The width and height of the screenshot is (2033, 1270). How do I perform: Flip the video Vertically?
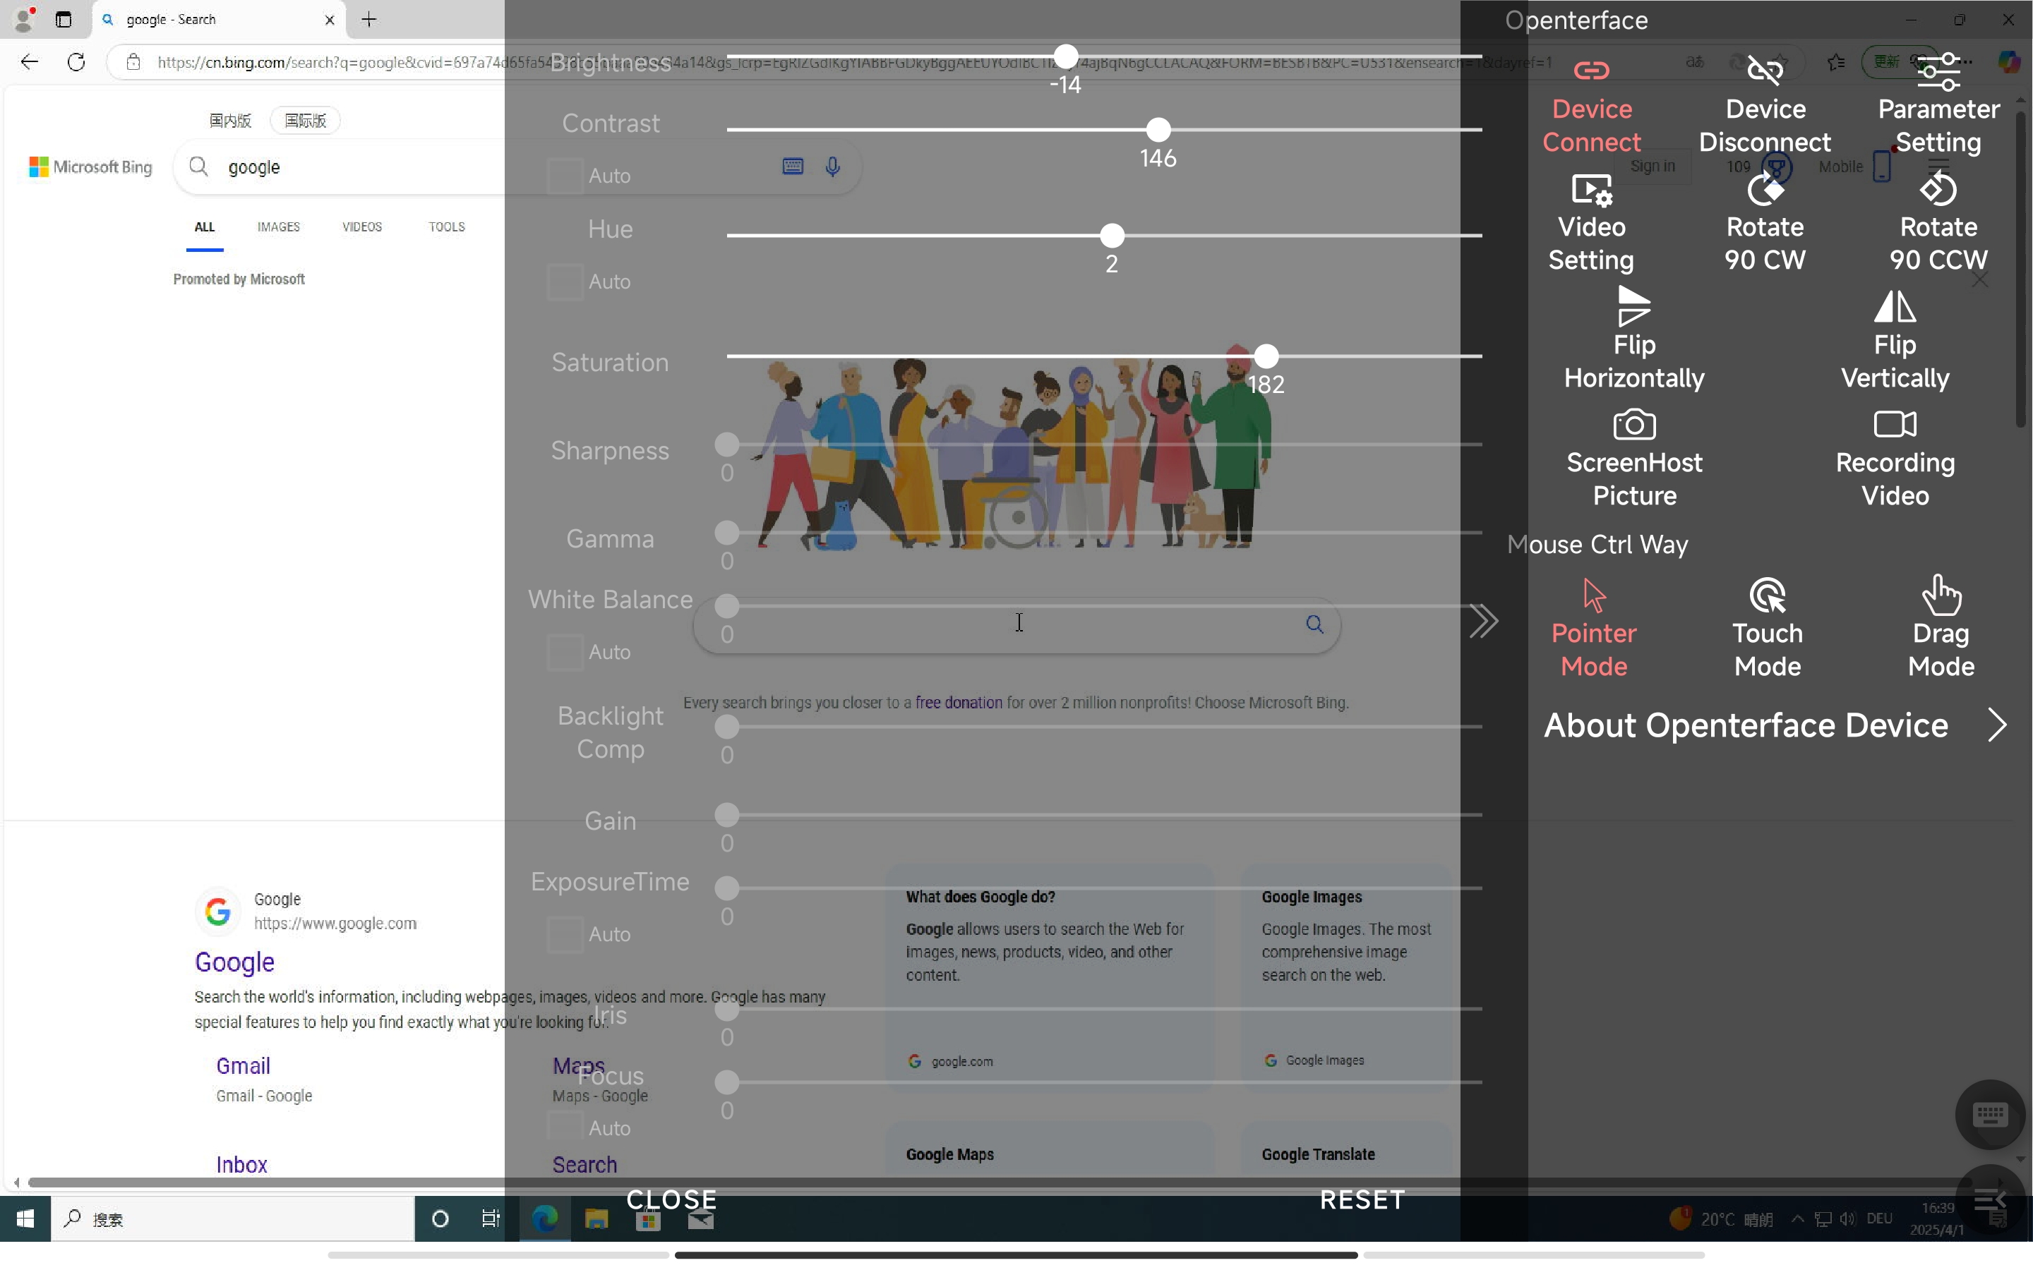1895,307
